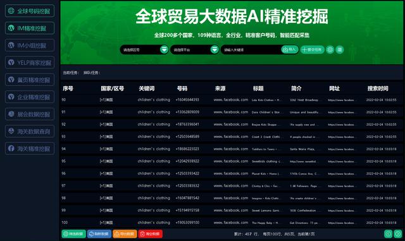Click the [+1]美国 country cell in row 98

point(106,198)
